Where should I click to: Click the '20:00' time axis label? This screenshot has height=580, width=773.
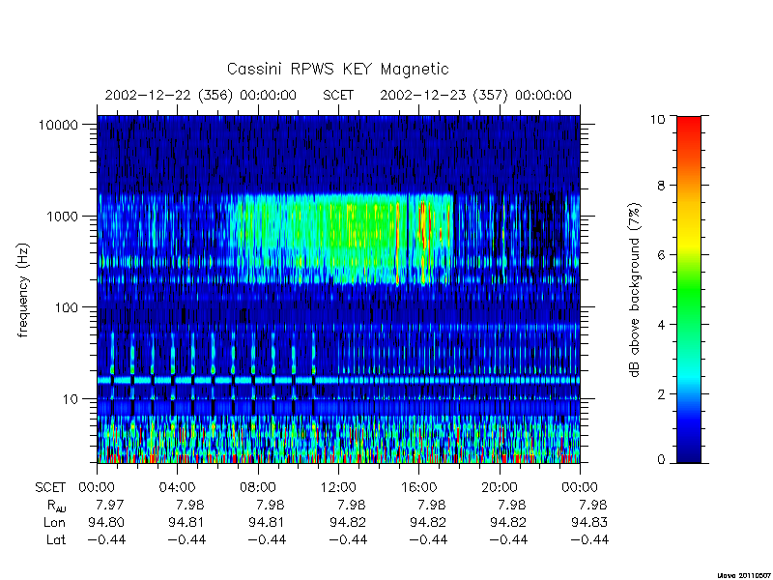[500, 487]
